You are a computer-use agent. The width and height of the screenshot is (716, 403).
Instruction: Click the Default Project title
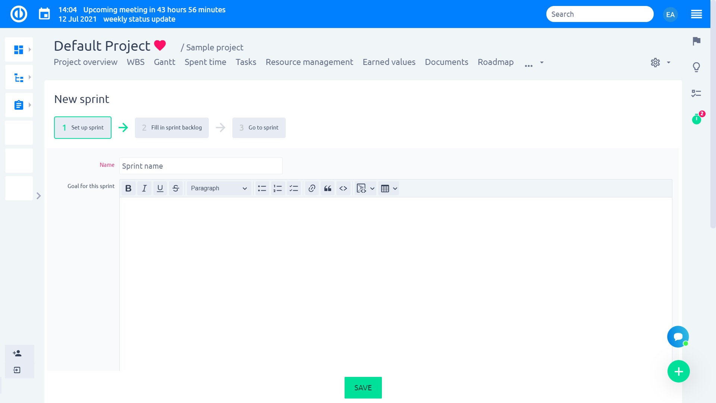[x=102, y=46]
